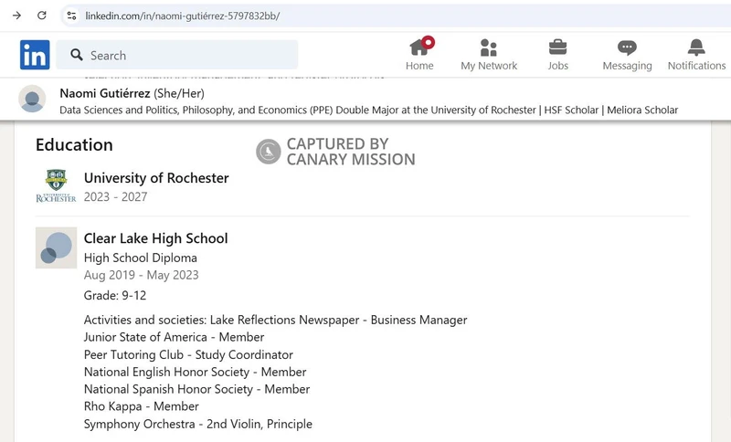The width and height of the screenshot is (731, 442).
Task: Click the University of Rochester logo
Action: [56, 185]
